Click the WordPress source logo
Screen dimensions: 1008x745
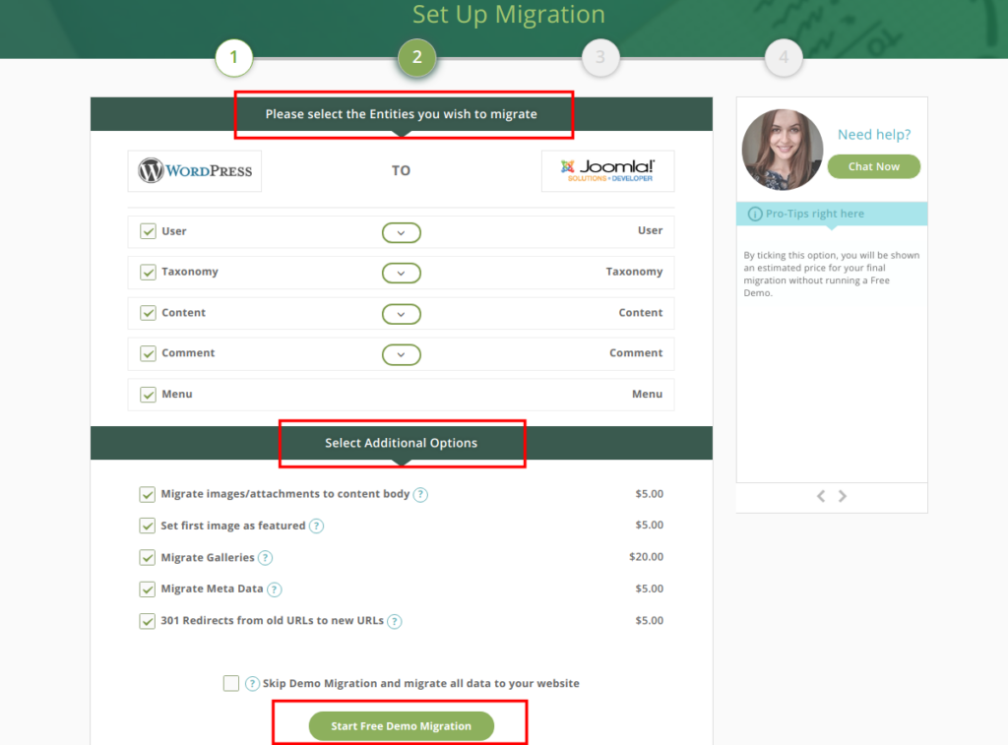click(195, 171)
